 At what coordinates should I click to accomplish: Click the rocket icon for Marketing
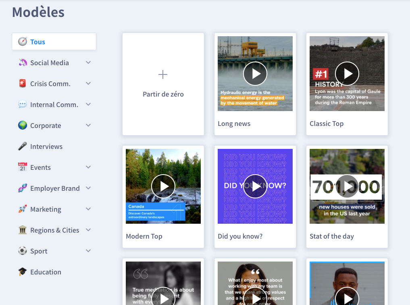click(23, 209)
